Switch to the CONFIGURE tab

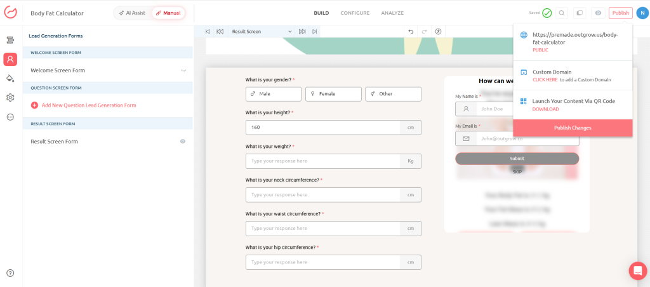click(x=355, y=13)
